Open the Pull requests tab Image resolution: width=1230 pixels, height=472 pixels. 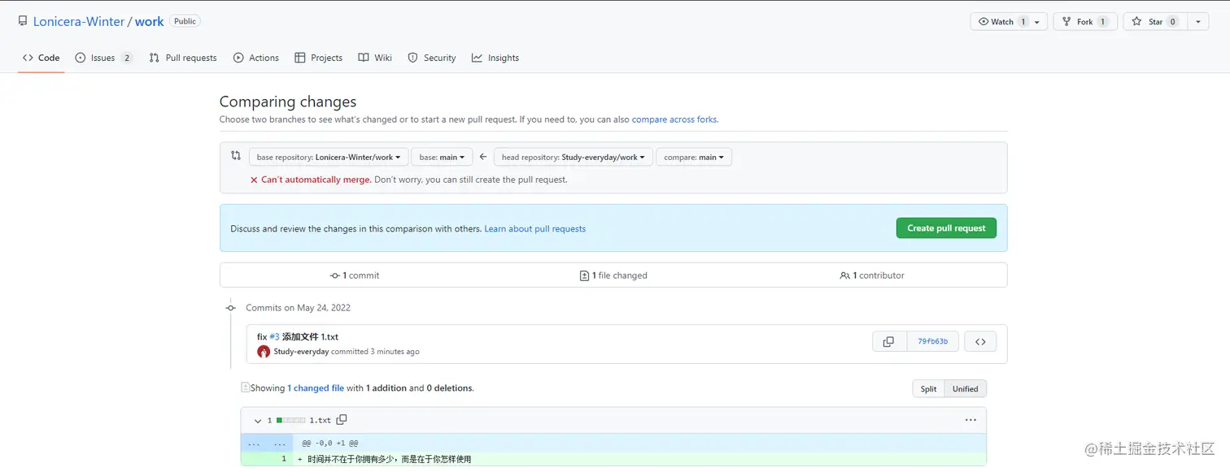coord(183,58)
